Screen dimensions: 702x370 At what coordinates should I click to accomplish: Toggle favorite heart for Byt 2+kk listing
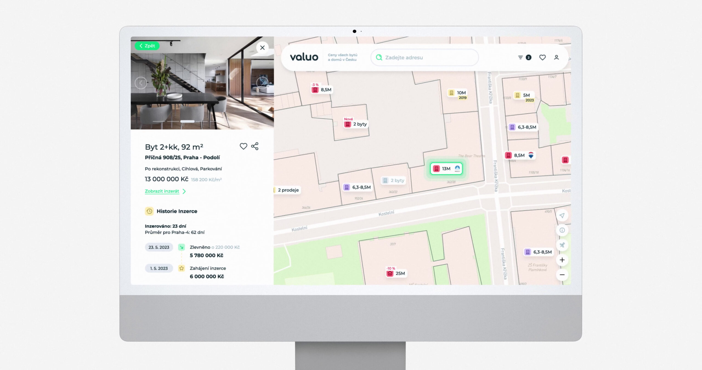243,146
